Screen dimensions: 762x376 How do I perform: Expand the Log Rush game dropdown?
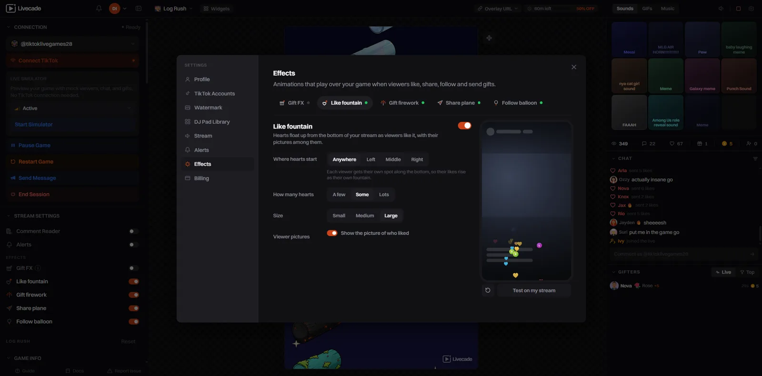coord(174,9)
